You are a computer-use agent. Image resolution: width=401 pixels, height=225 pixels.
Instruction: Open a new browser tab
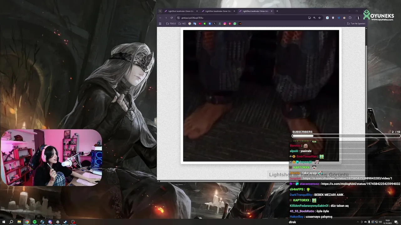pos(277,11)
